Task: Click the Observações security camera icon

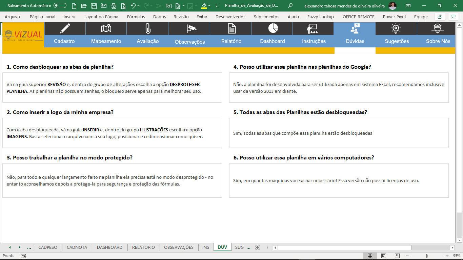Action: (191, 29)
